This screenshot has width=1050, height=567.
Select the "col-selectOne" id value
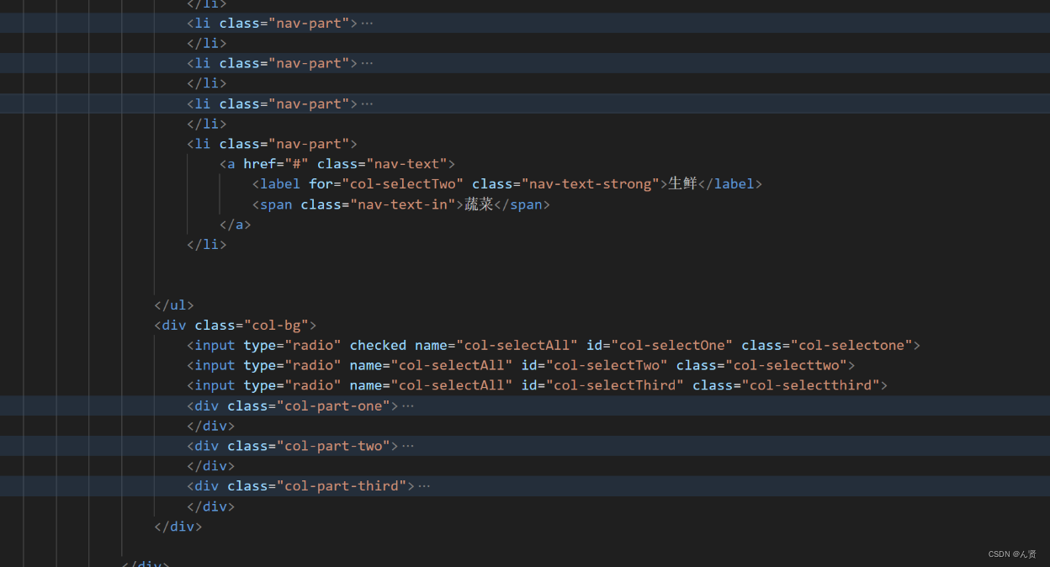672,345
